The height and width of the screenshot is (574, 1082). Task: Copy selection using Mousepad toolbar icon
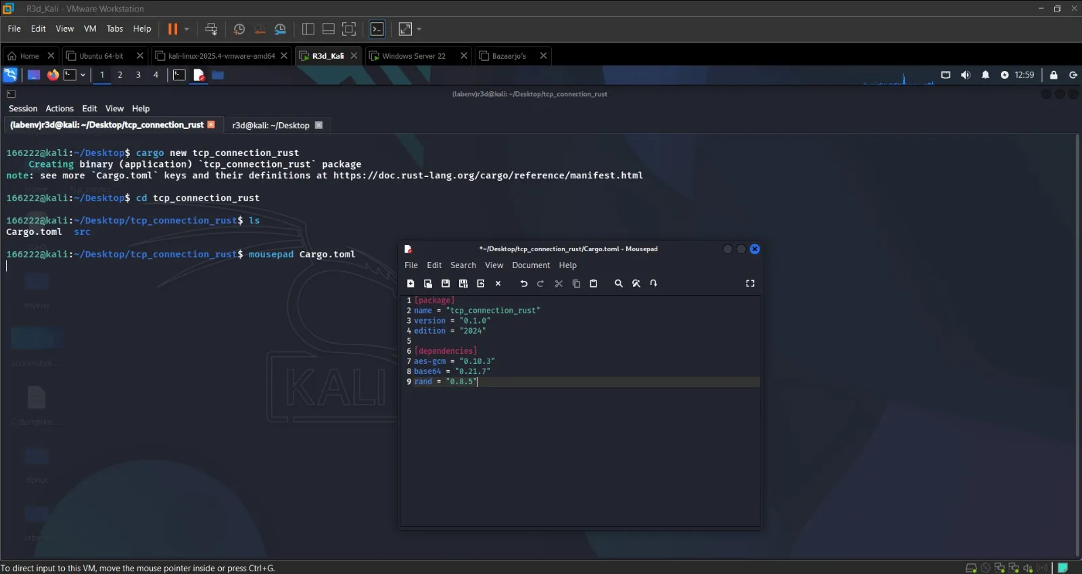point(576,284)
